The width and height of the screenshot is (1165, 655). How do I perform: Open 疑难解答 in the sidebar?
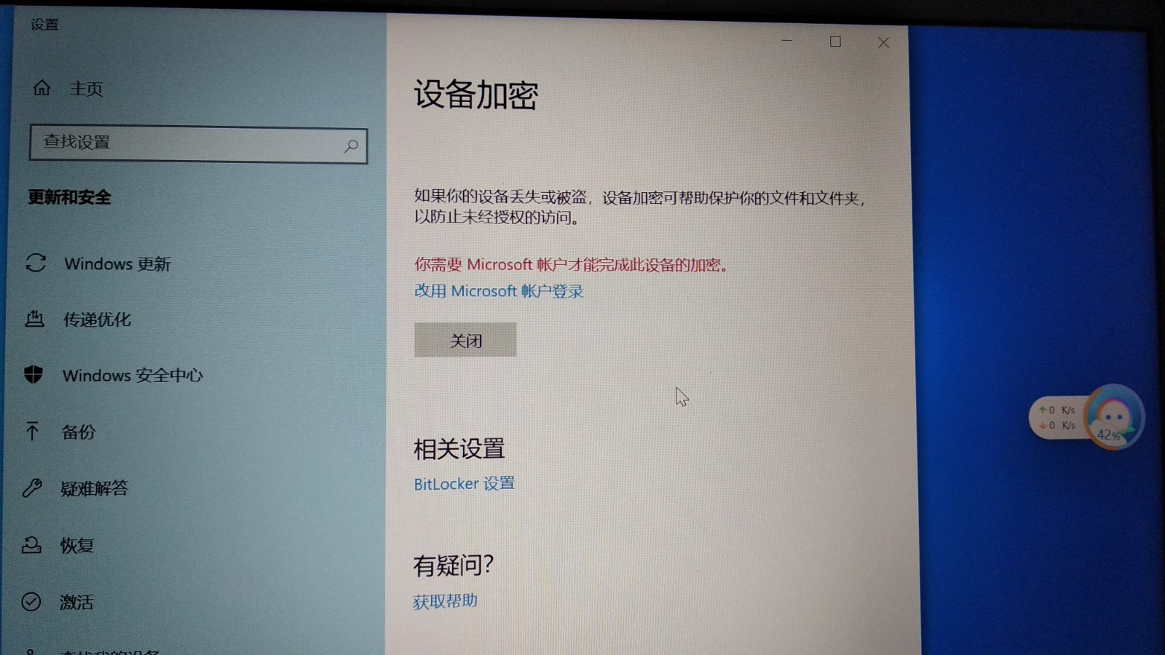[x=95, y=488]
